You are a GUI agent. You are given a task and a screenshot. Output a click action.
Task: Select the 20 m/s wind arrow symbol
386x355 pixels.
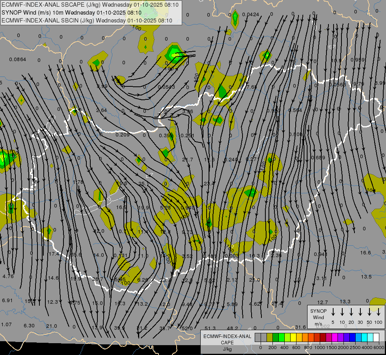point(351,312)
